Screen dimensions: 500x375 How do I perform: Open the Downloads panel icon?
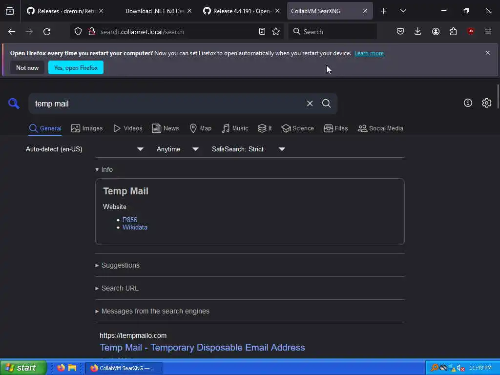pyautogui.click(x=418, y=31)
